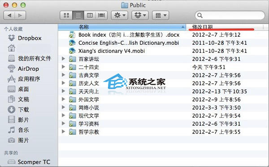Open the gear action menu
This screenshot has height=167, width=269.
click(120, 16)
